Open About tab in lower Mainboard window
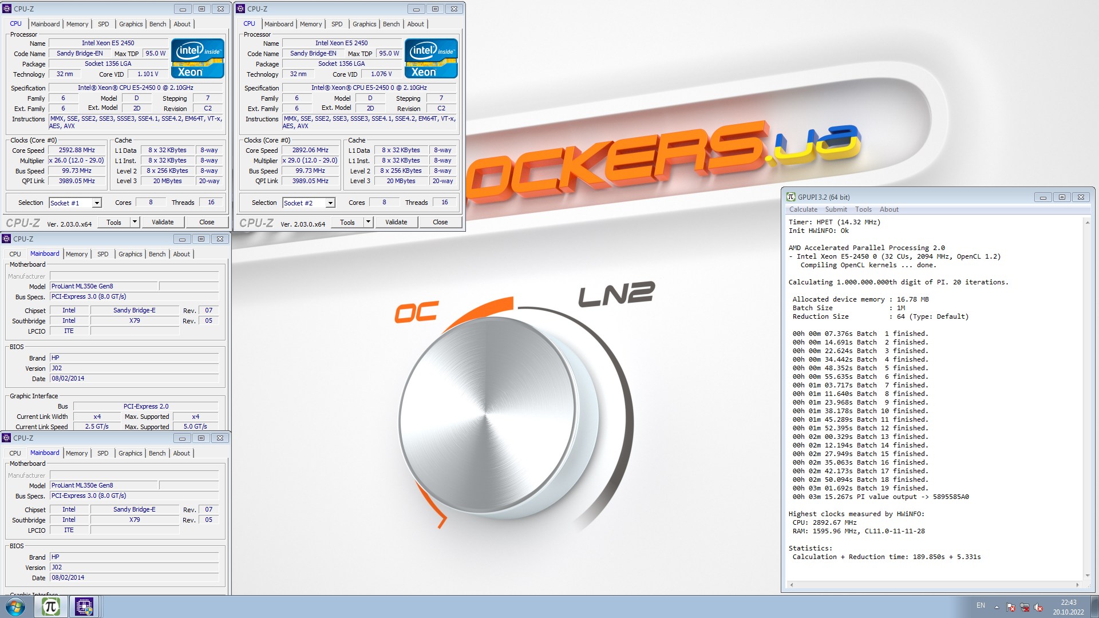This screenshot has width=1099, height=618. [181, 453]
